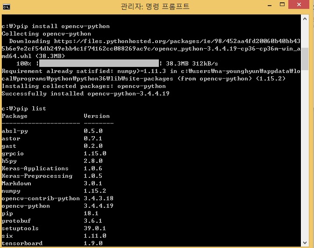The width and height of the screenshot is (314, 248).
Task: Click version '0.7.1' of astor
Action: pyautogui.click(x=93, y=139)
